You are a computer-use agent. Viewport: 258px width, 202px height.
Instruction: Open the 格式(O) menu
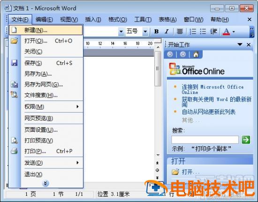click(117, 20)
